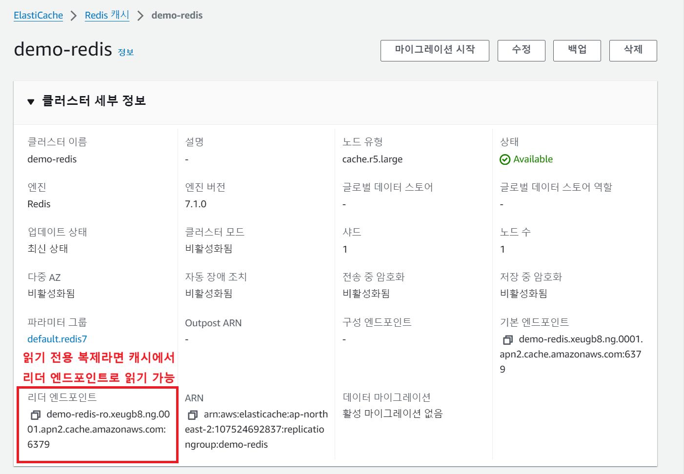Click the demo-redis page title

63,49
